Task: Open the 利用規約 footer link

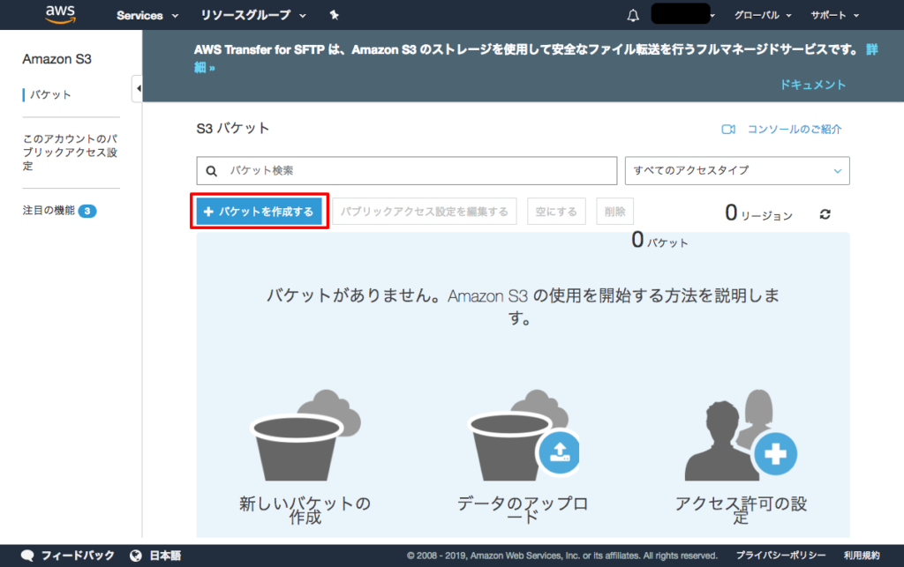Action: [x=862, y=556]
